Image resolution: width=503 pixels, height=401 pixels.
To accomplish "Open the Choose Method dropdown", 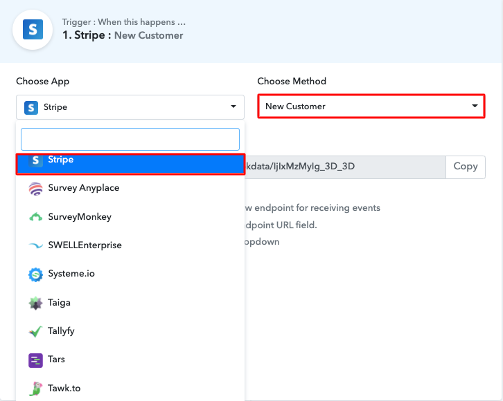I will (370, 106).
